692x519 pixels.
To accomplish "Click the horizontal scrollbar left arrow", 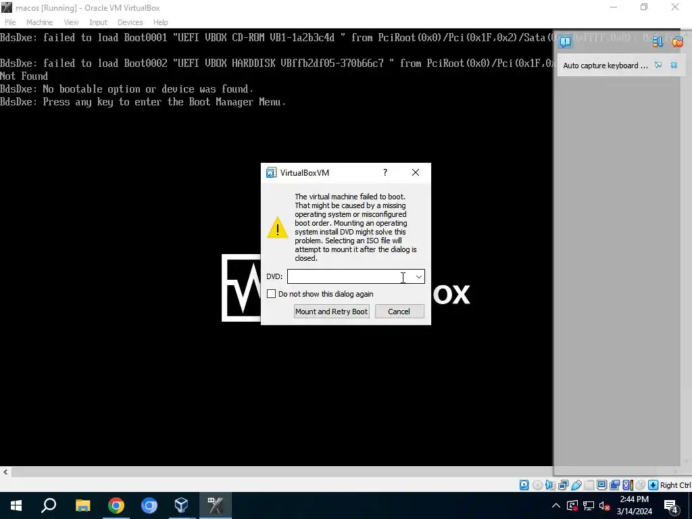I will click(x=5, y=472).
